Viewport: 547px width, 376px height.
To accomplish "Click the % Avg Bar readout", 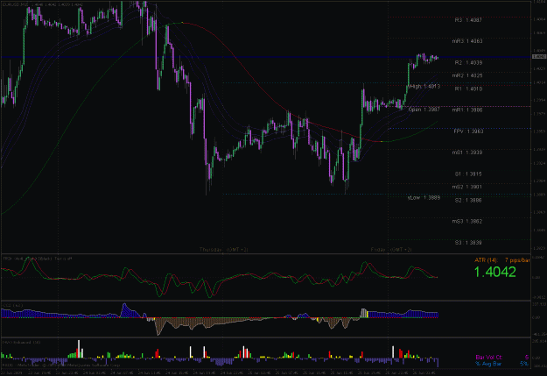I will point(502,364).
